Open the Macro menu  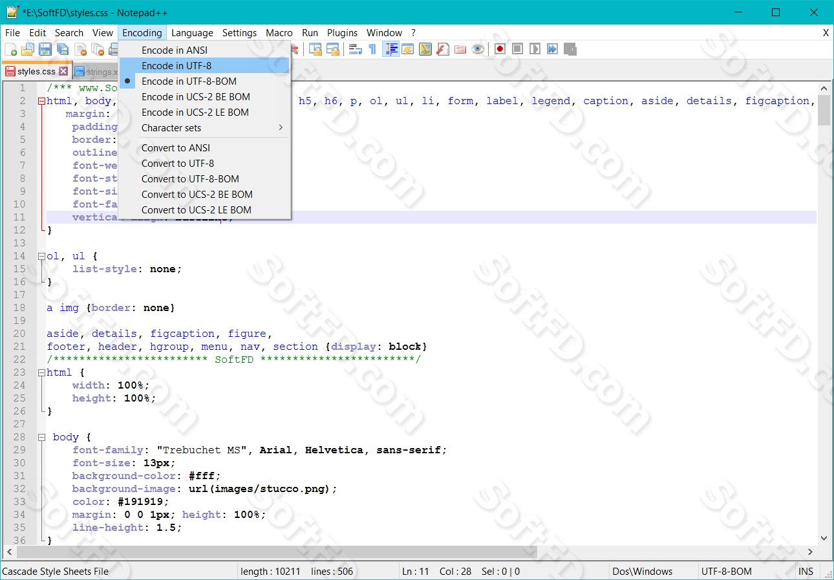click(x=279, y=32)
